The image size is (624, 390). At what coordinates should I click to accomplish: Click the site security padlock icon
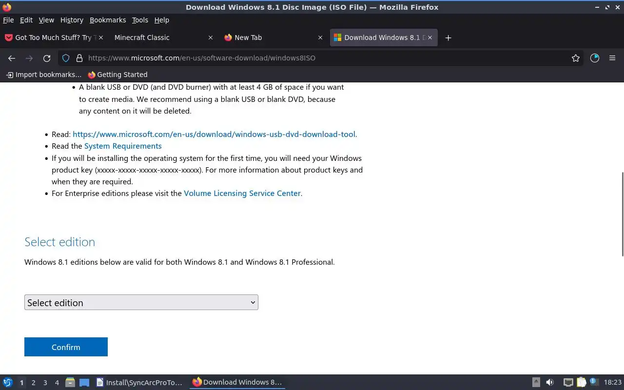click(x=79, y=58)
